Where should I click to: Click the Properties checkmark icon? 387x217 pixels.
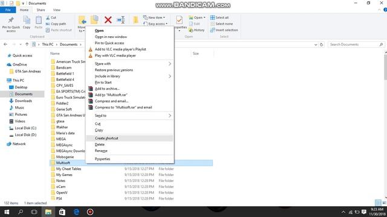pyautogui.click(x=180, y=20)
